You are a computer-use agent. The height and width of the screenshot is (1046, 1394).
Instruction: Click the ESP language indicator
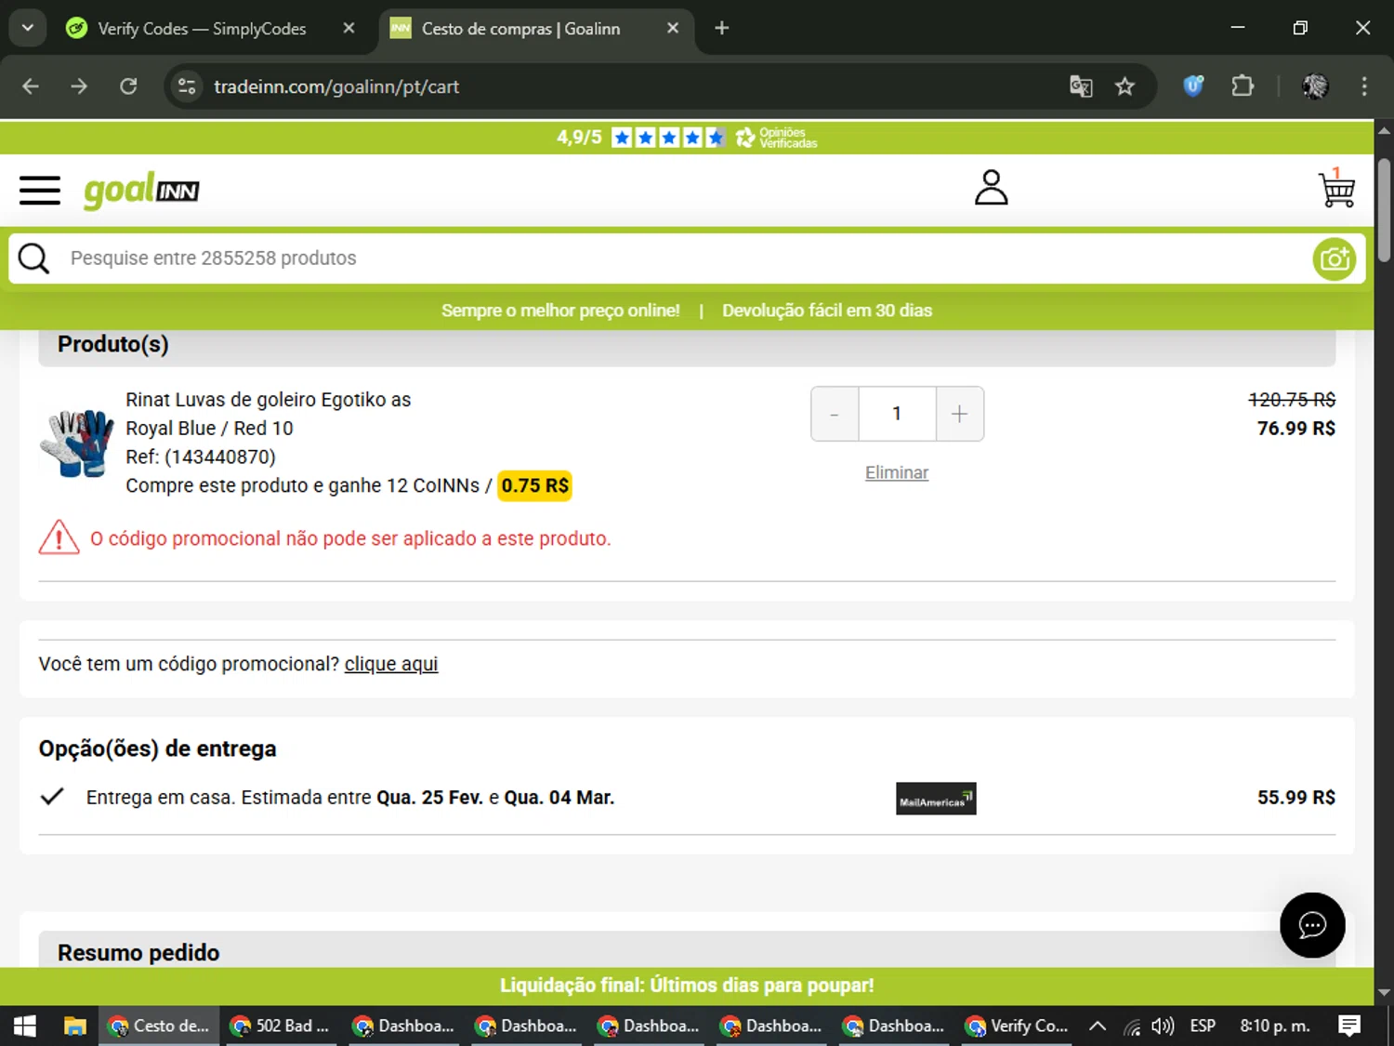tap(1203, 1026)
